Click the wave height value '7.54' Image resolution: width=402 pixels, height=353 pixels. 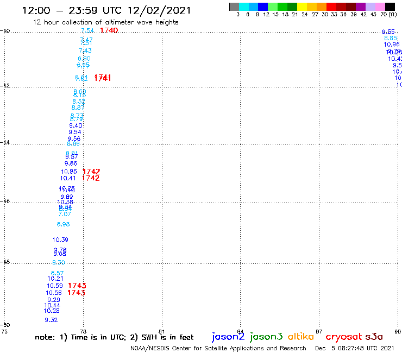tap(87, 30)
